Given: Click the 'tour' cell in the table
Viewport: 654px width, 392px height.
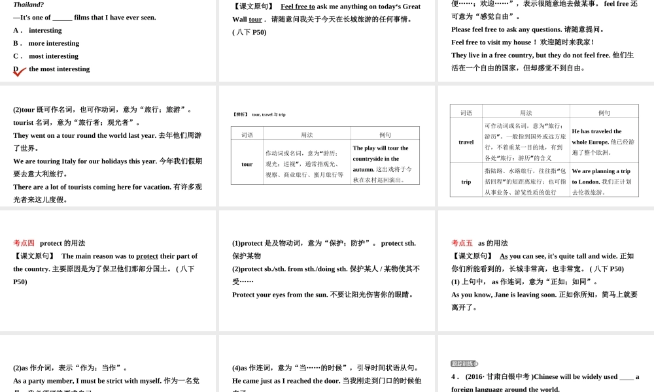Looking at the screenshot, I should [247, 164].
